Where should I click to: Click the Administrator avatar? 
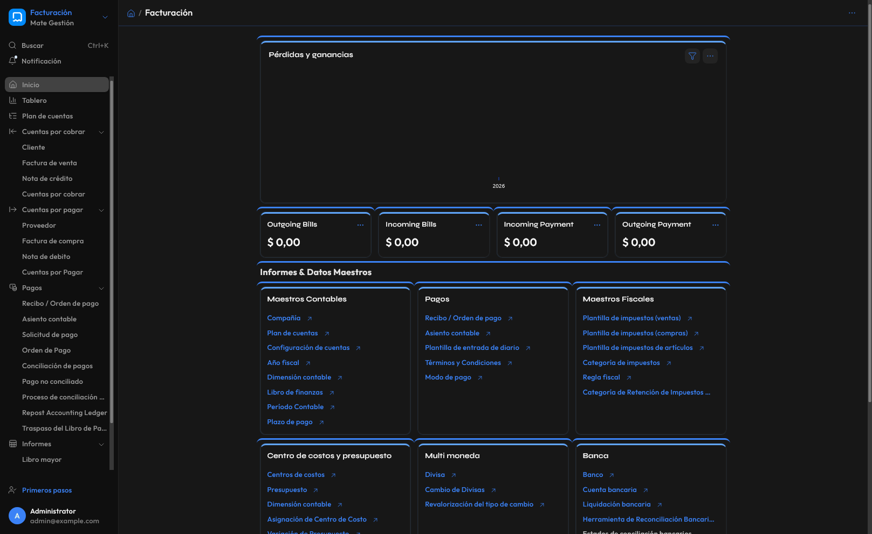[x=17, y=516]
